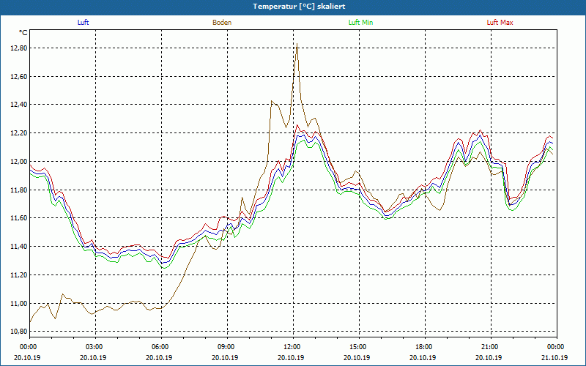
Task: Click the 11,20 y-axis value
Action: (x=19, y=275)
